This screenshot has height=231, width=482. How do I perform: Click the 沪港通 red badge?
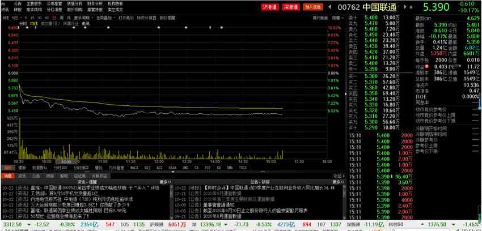click(269, 7)
